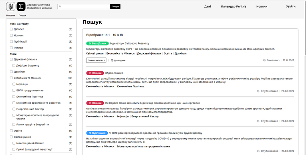
Task: Enable Ринок праці та безробіття filter
Action: coord(14,124)
